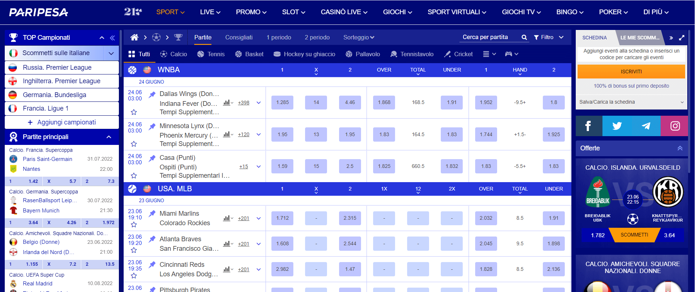695x292 pixels.
Task: Open statistics icon for Cincinnati Reds
Action: coord(228,269)
